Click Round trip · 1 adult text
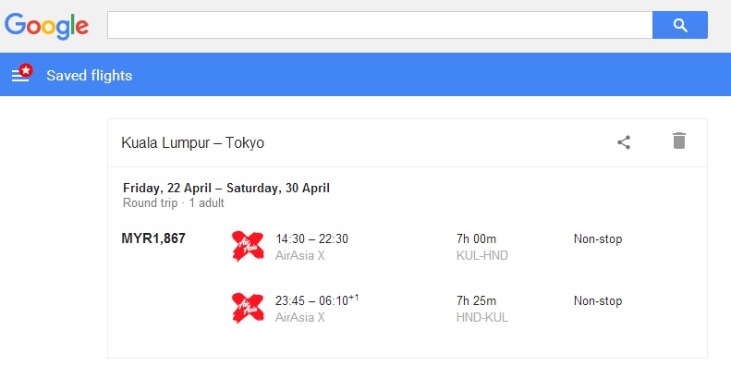Image resolution: width=731 pixels, height=391 pixels. coord(174,203)
